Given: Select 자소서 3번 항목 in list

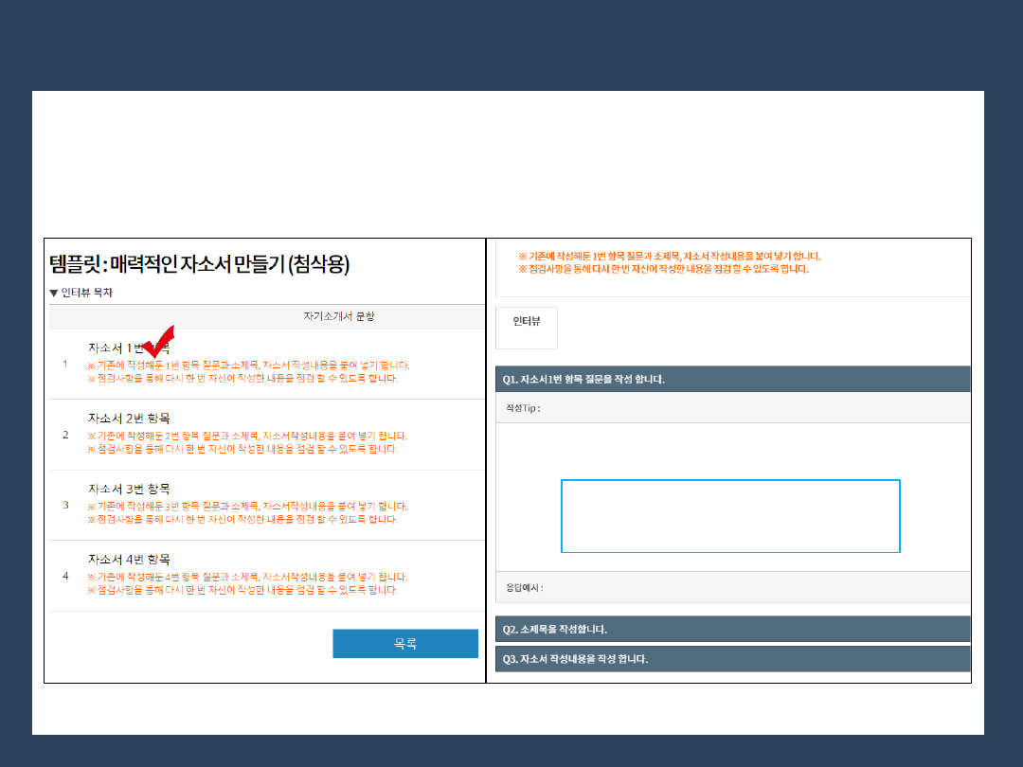Looking at the screenshot, I should 129,489.
